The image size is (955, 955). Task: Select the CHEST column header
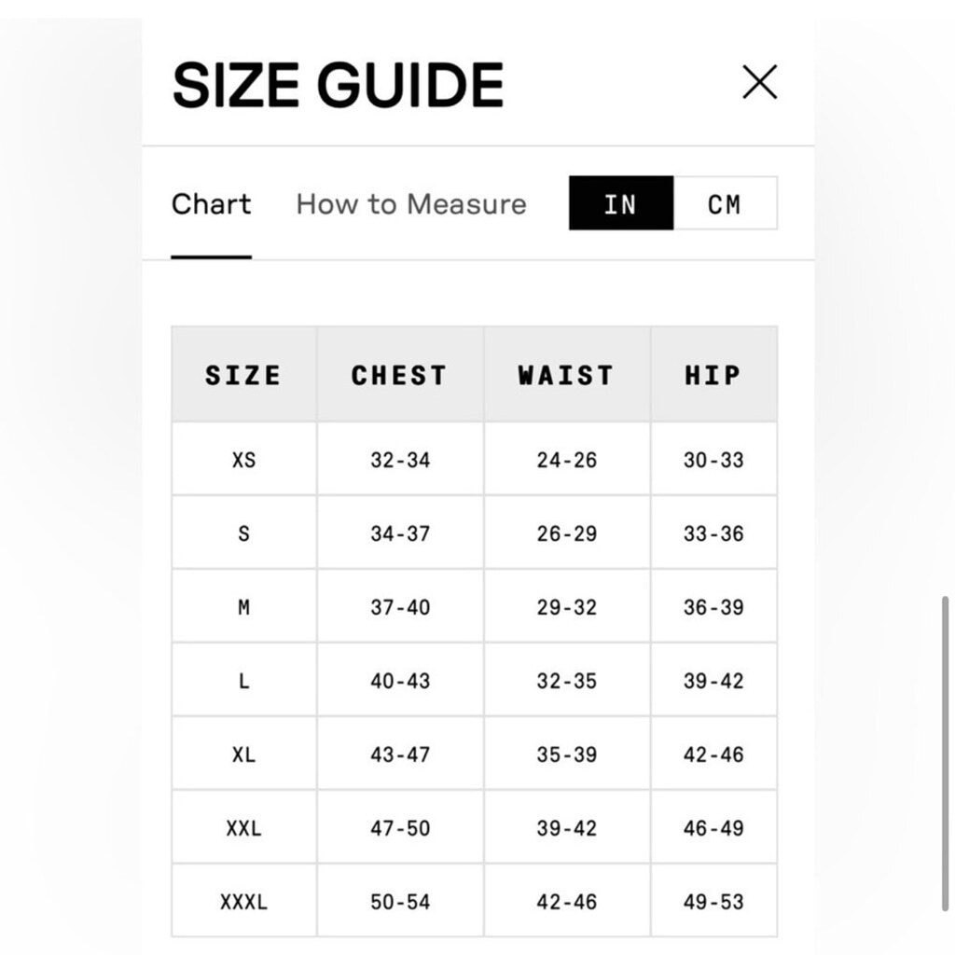pyautogui.click(x=400, y=375)
